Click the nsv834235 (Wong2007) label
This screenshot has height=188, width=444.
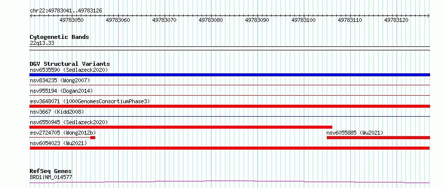[60, 80]
